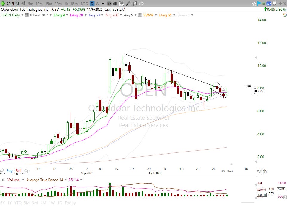
Task: Select the 3M time range
Action: (x=35, y=203)
